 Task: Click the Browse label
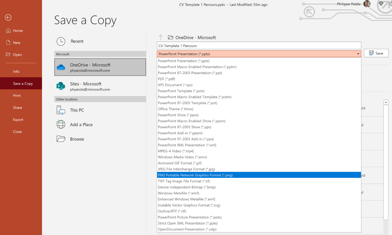[x=77, y=139]
